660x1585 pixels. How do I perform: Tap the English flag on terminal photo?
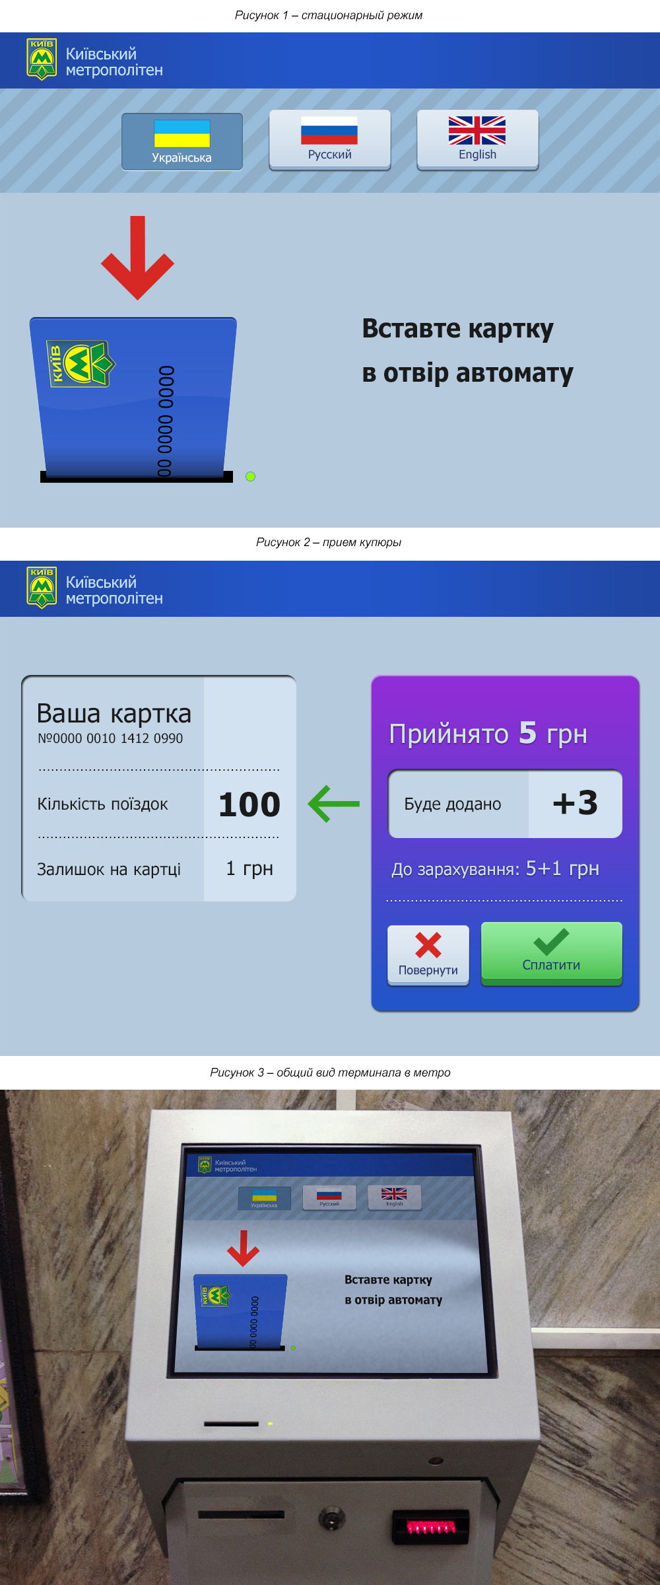394,1197
